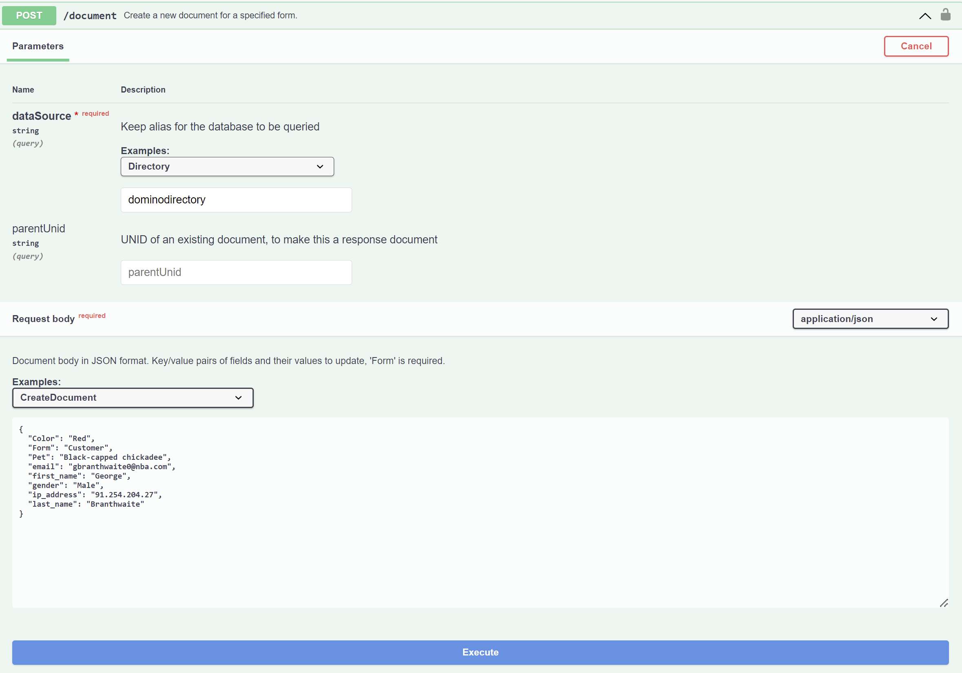
Task: Select the dataSource query parameter input field
Action: [x=235, y=199]
